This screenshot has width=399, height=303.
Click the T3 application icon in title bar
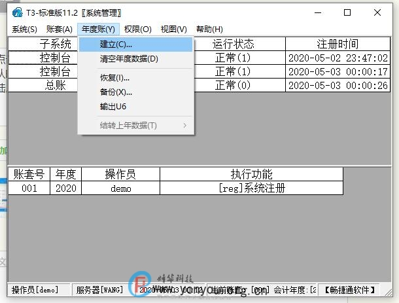point(17,12)
